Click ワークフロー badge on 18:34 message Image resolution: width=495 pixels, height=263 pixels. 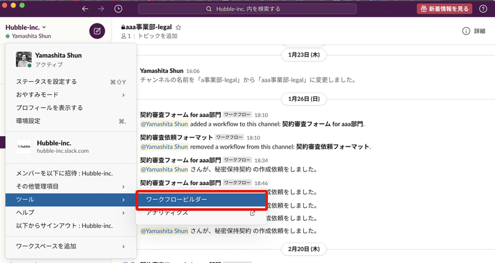[238, 160]
